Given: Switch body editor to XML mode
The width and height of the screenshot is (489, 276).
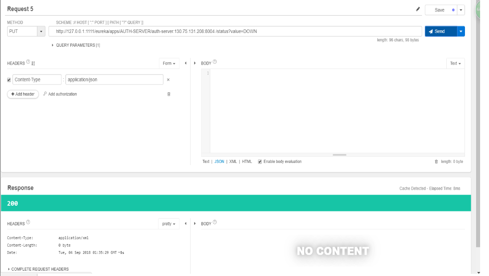Looking at the screenshot, I should pyautogui.click(x=233, y=161).
